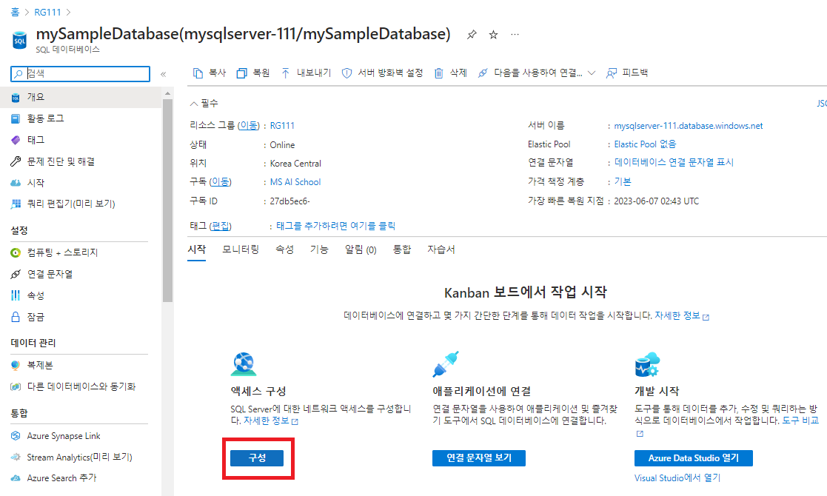
Task: Click the 내보내기 export toolbar button
Action: coord(306,73)
